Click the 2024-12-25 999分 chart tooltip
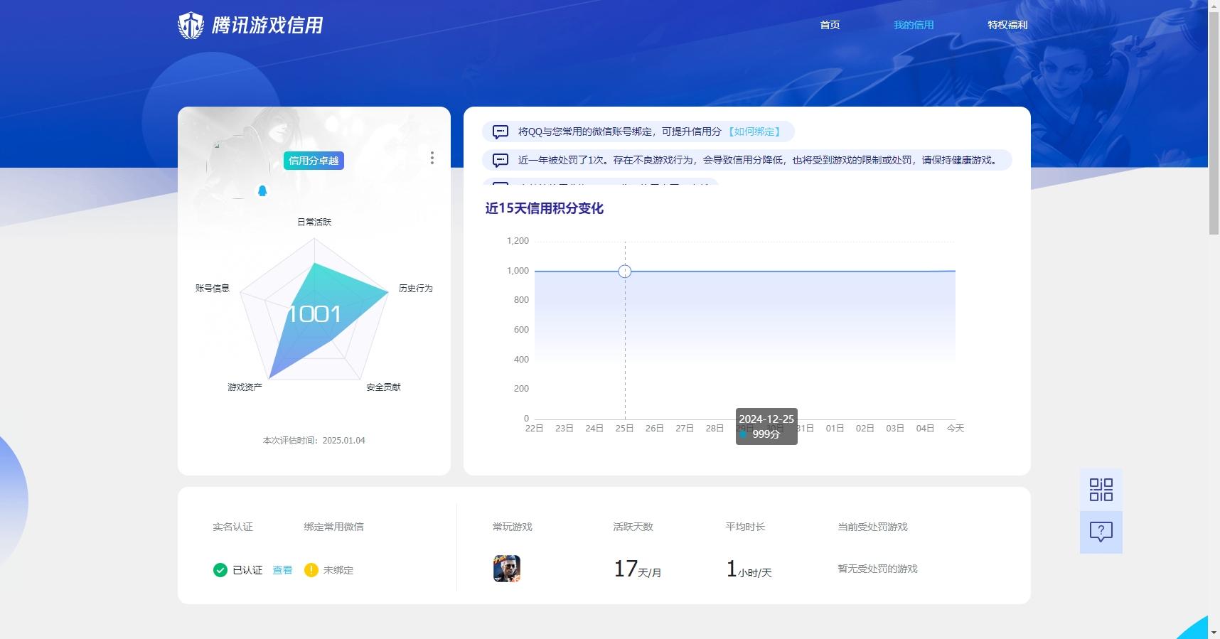This screenshot has width=1220, height=639. [x=766, y=426]
